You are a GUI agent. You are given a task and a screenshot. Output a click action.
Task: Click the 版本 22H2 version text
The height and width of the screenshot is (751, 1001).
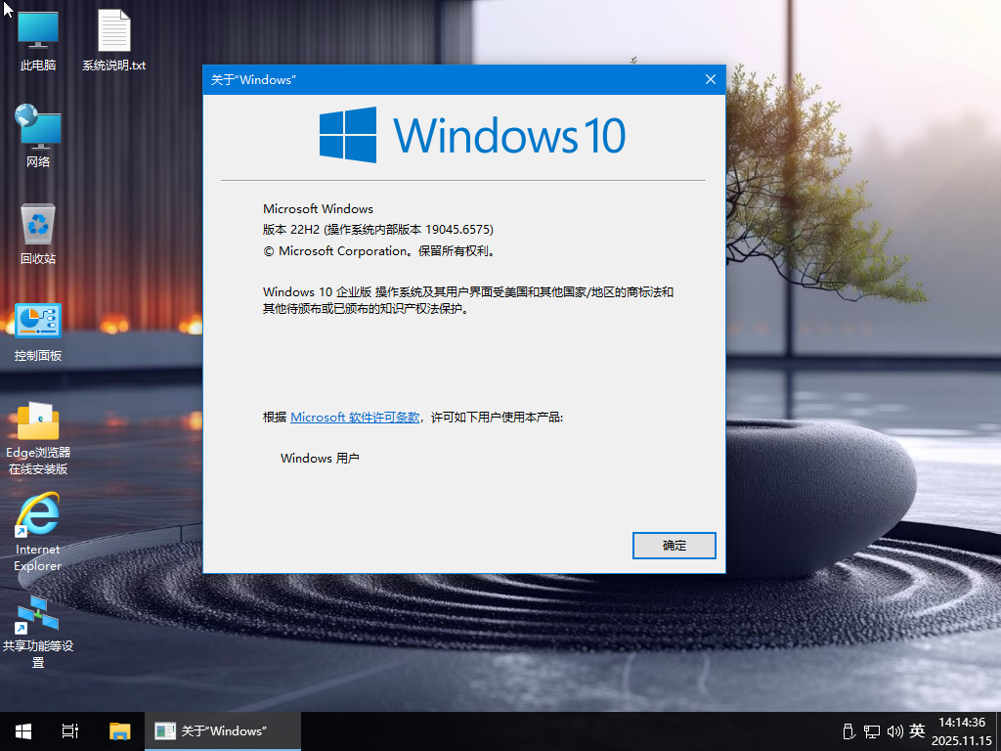(378, 229)
